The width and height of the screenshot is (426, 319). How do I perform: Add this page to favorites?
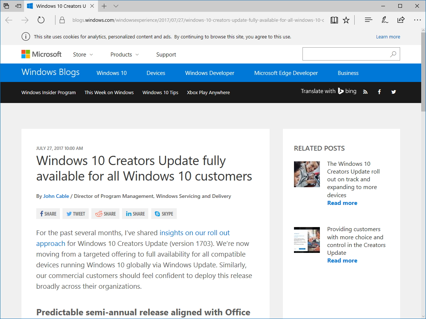pos(346,20)
